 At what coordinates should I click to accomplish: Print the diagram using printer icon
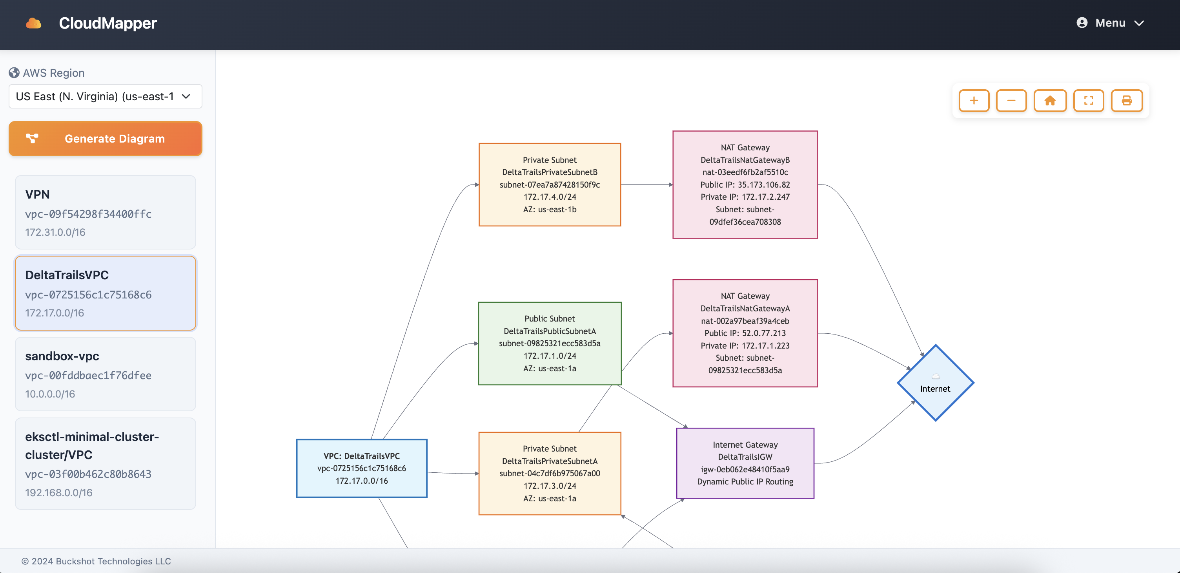(x=1127, y=101)
